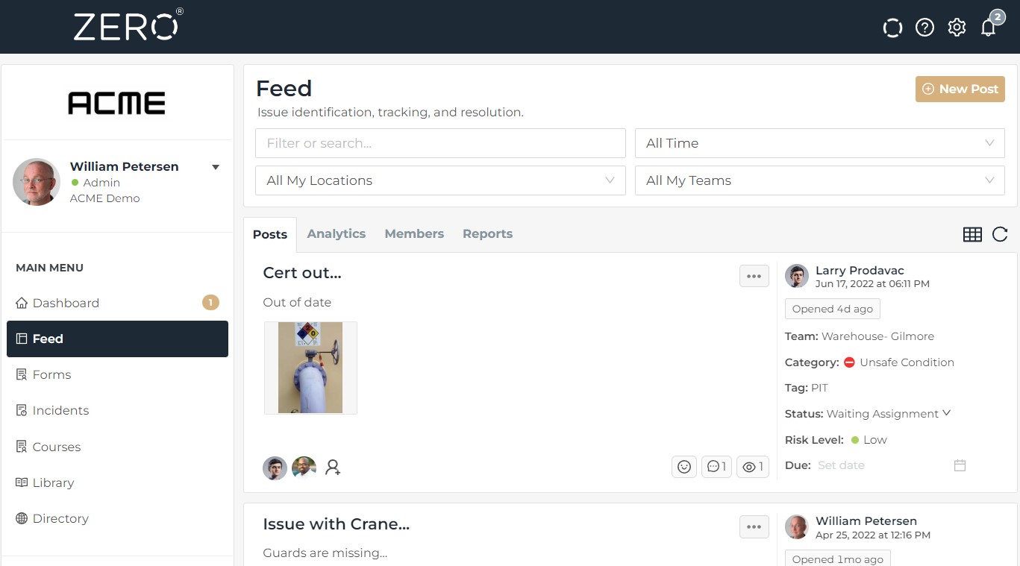1020x566 pixels.
Task: Open comments on Cert out post
Action: pos(716,467)
